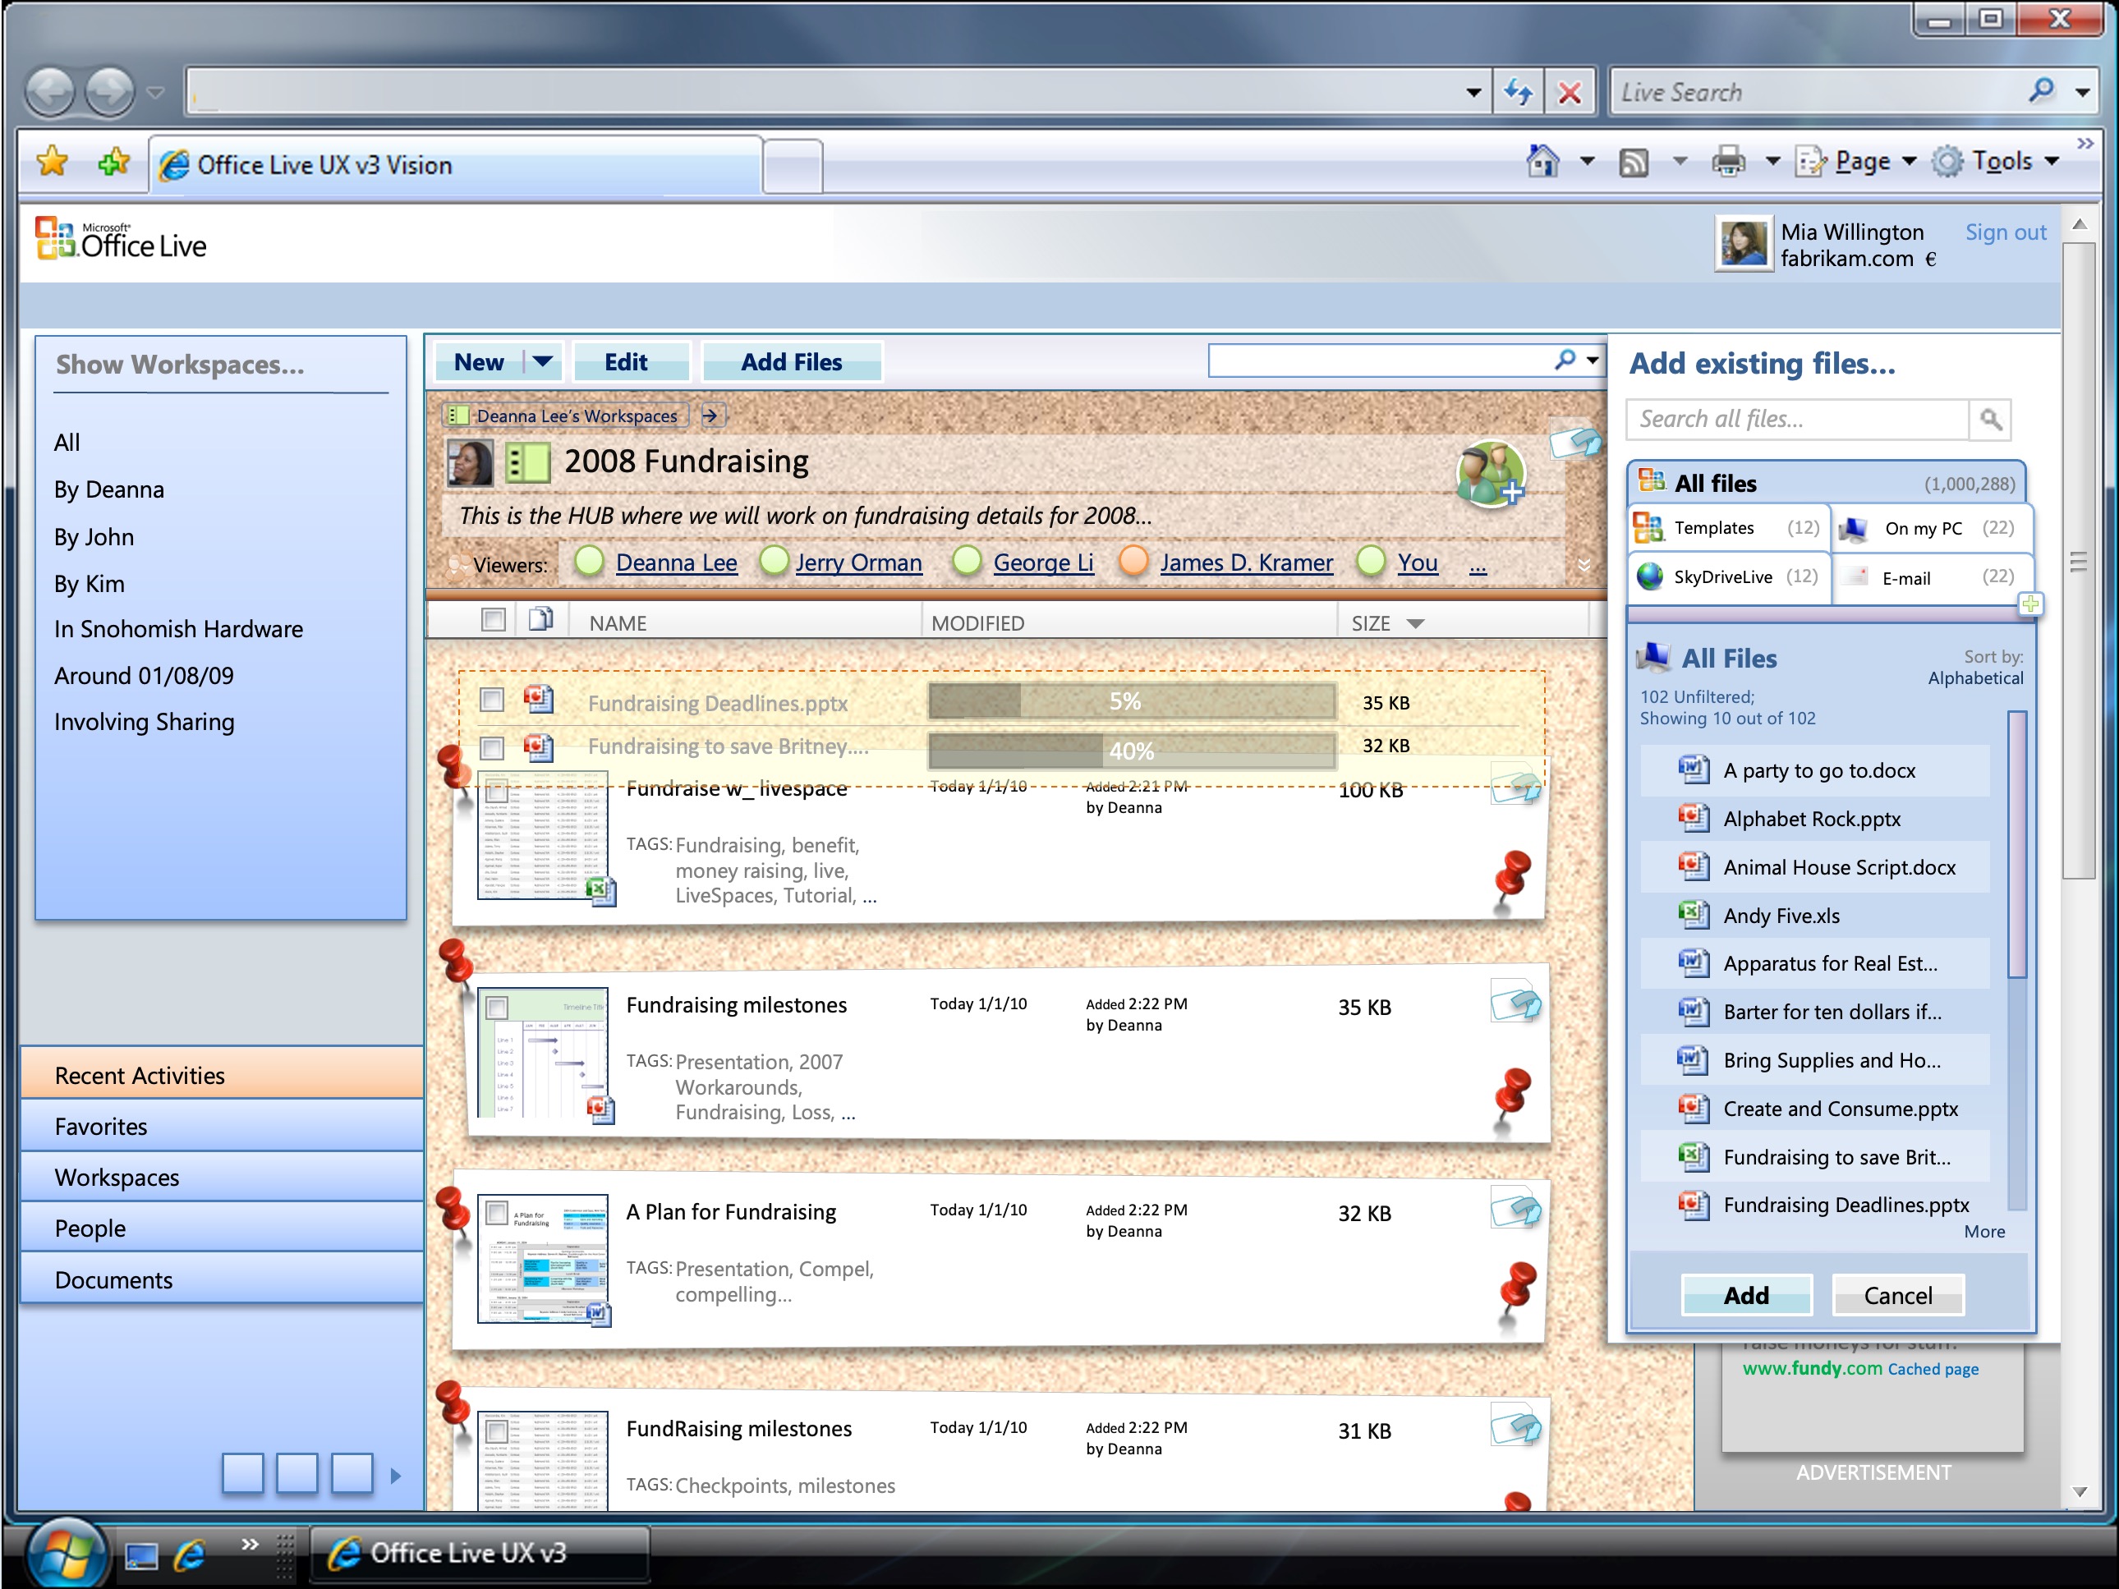Check the Fundraise w_ livespace thumbnail checkbox
This screenshot has height=1589, width=2119.
click(497, 791)
